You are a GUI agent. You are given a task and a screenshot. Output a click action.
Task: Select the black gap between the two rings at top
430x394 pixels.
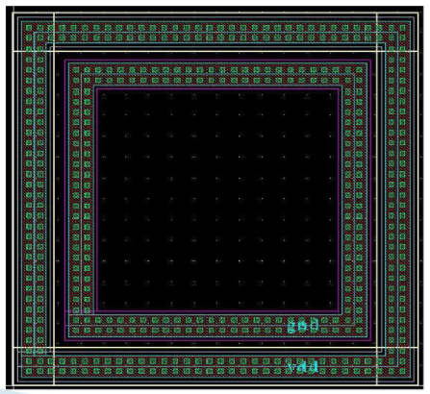click(217, 56)
